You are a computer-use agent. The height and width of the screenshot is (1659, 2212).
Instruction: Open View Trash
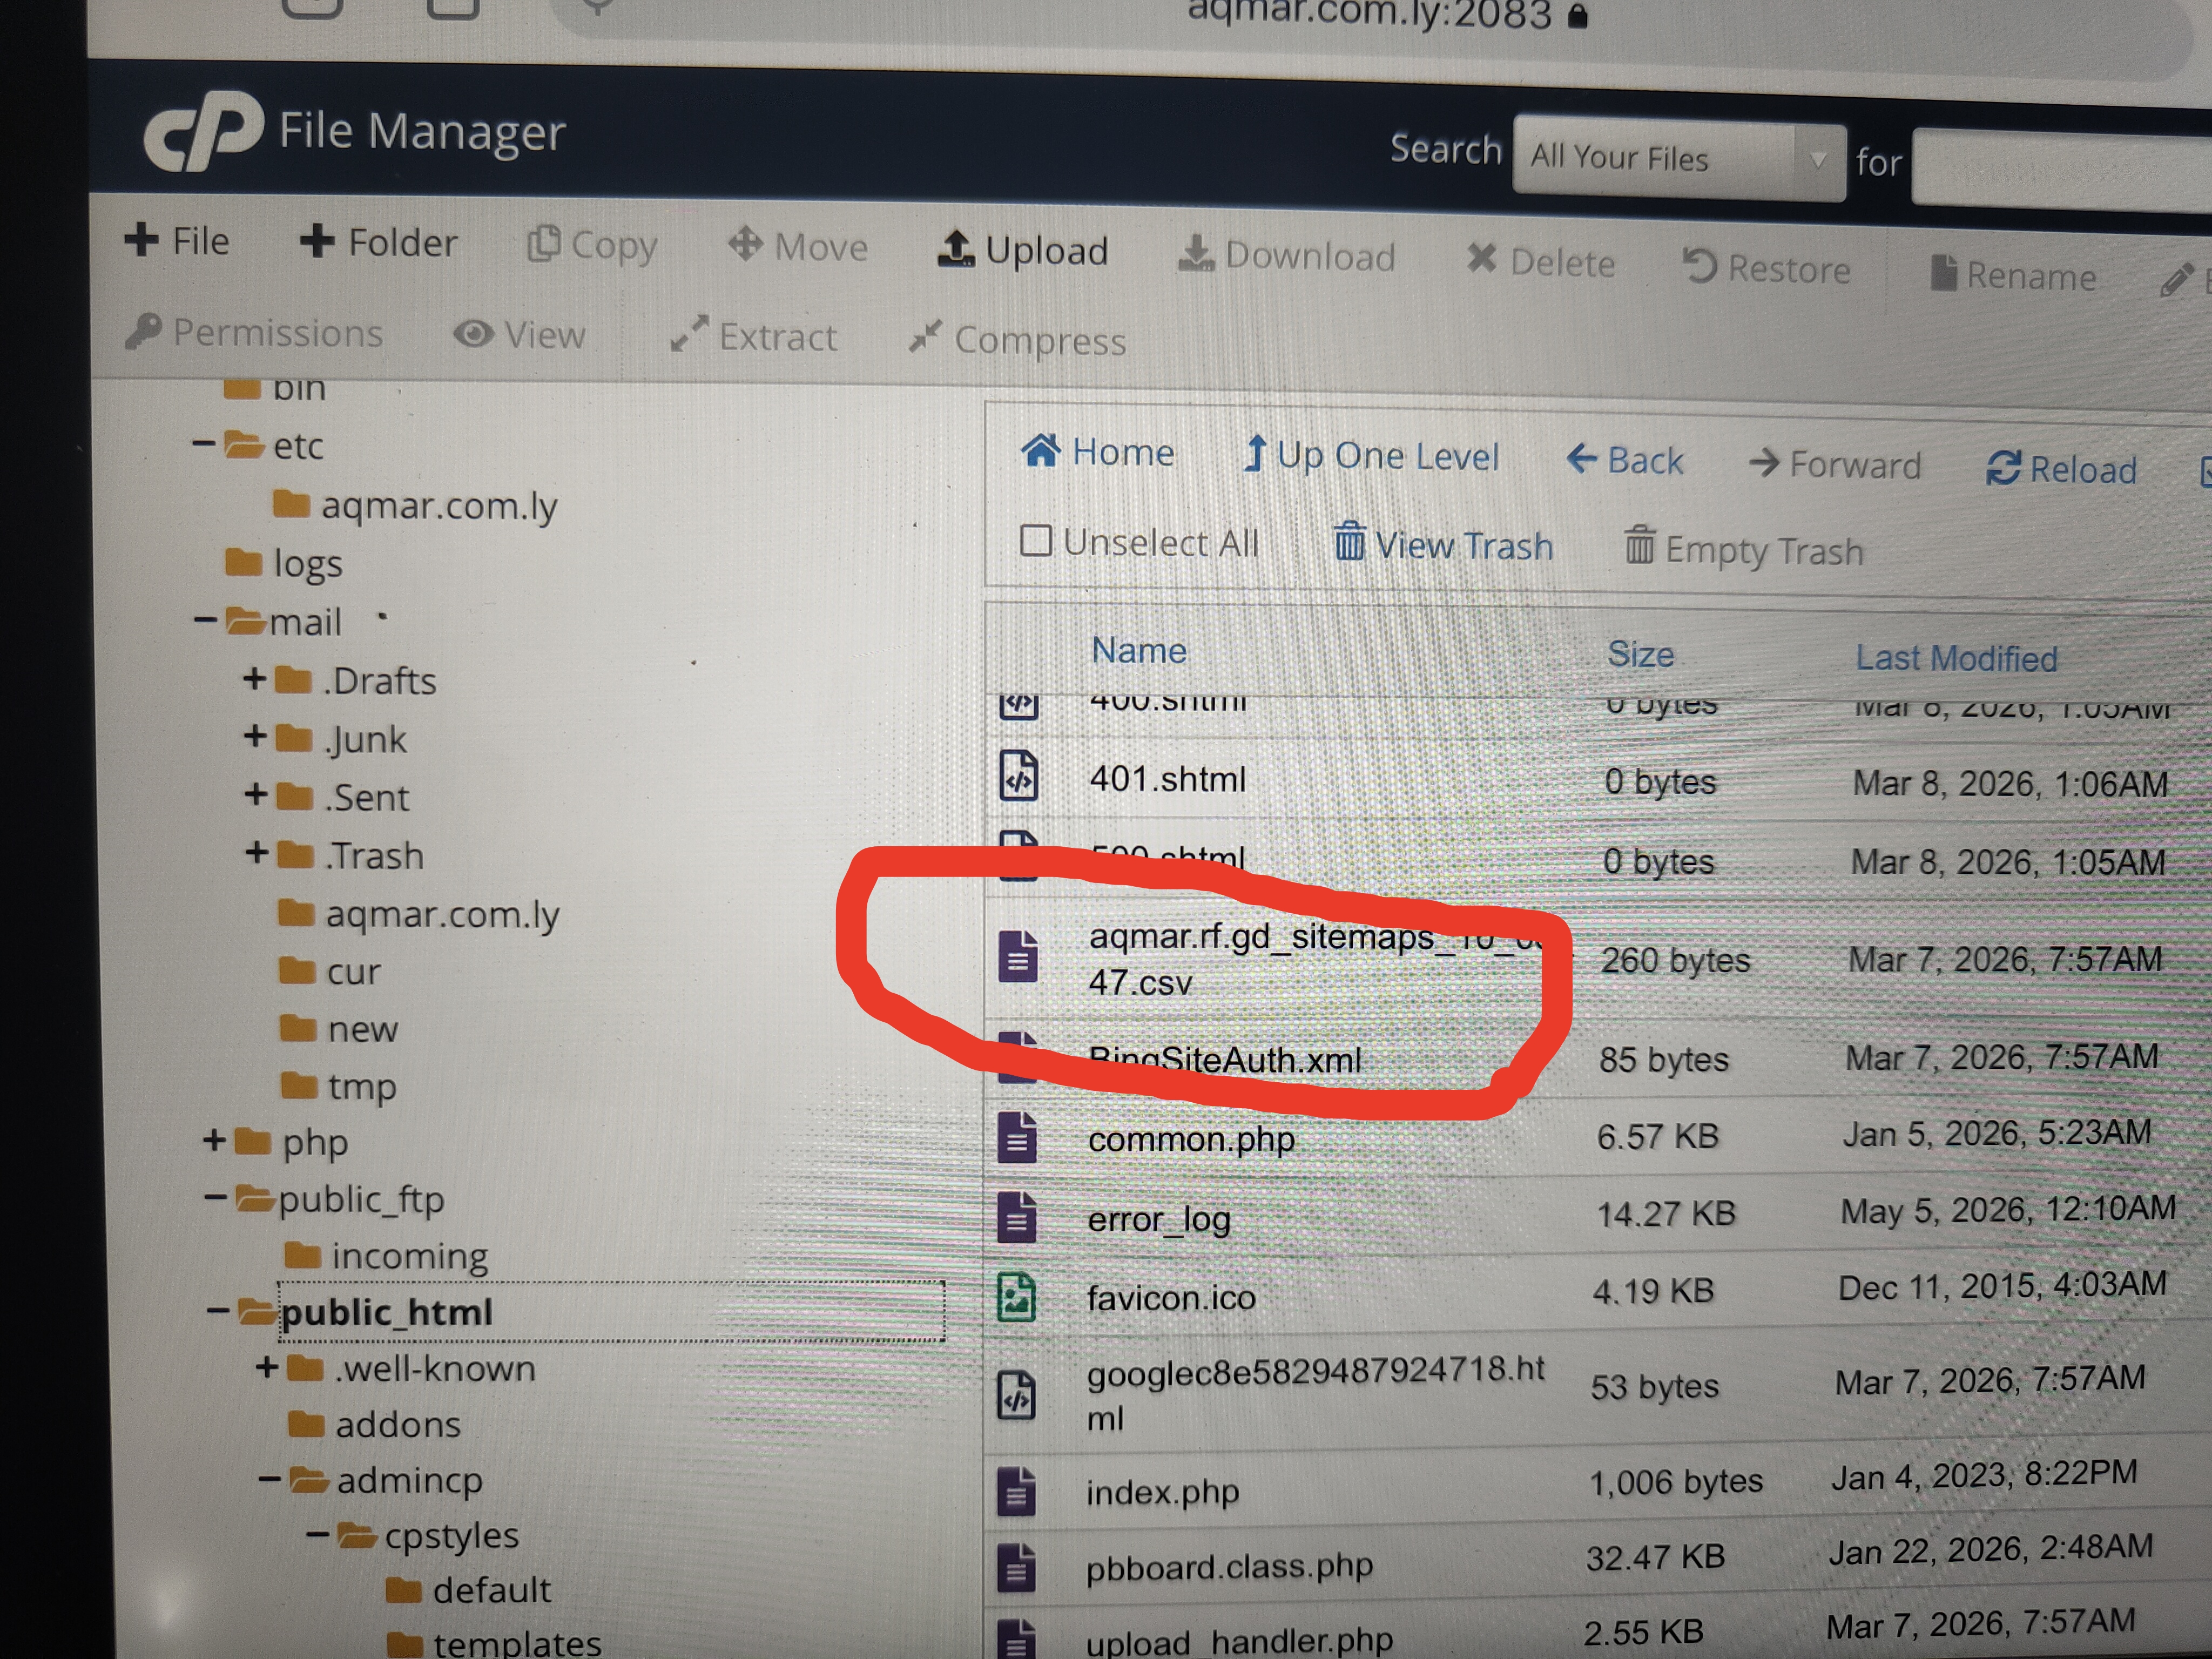pyautogui.click(x=1444, y=545)
